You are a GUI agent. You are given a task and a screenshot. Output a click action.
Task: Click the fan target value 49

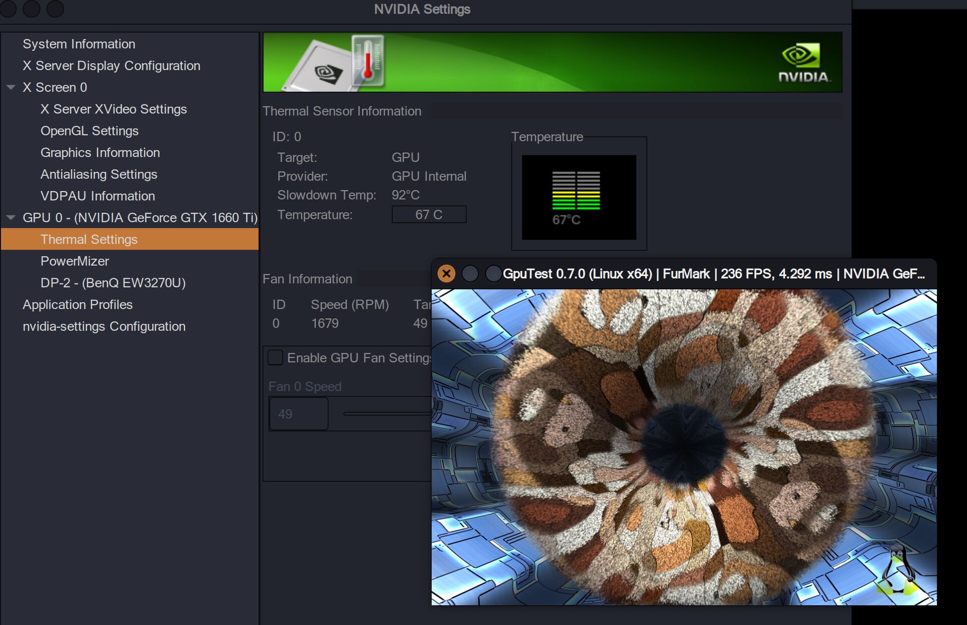point(420,323)
